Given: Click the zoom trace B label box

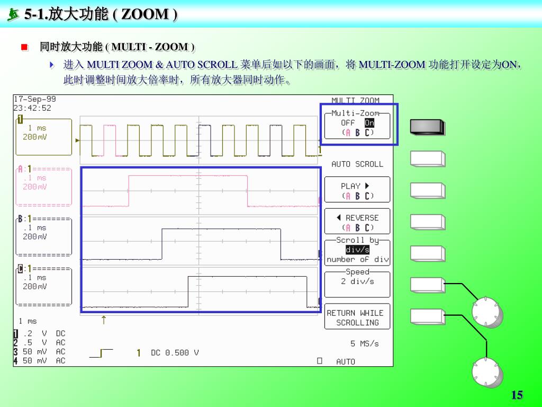Looking at the screenshot, I should point(43,236).
